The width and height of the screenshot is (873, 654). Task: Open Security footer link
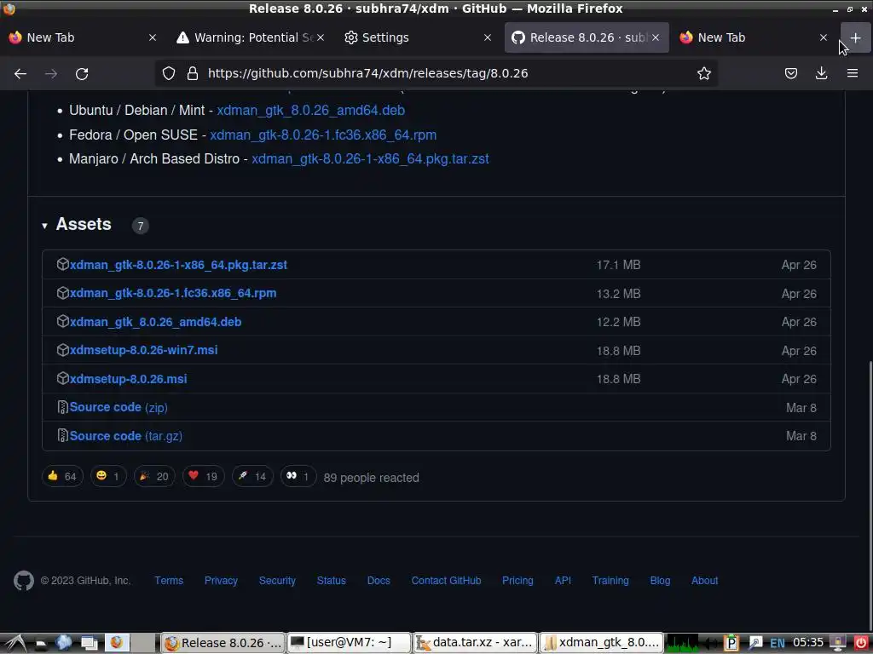(x=277, y=581)
